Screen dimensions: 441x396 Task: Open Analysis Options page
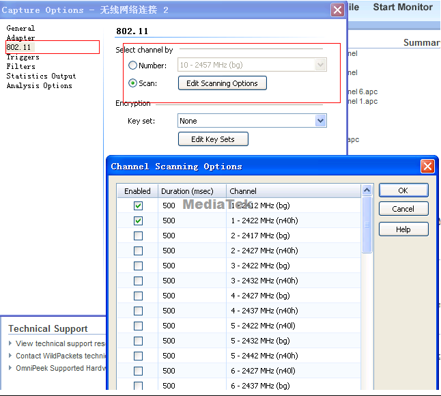(x=39, y=85)
